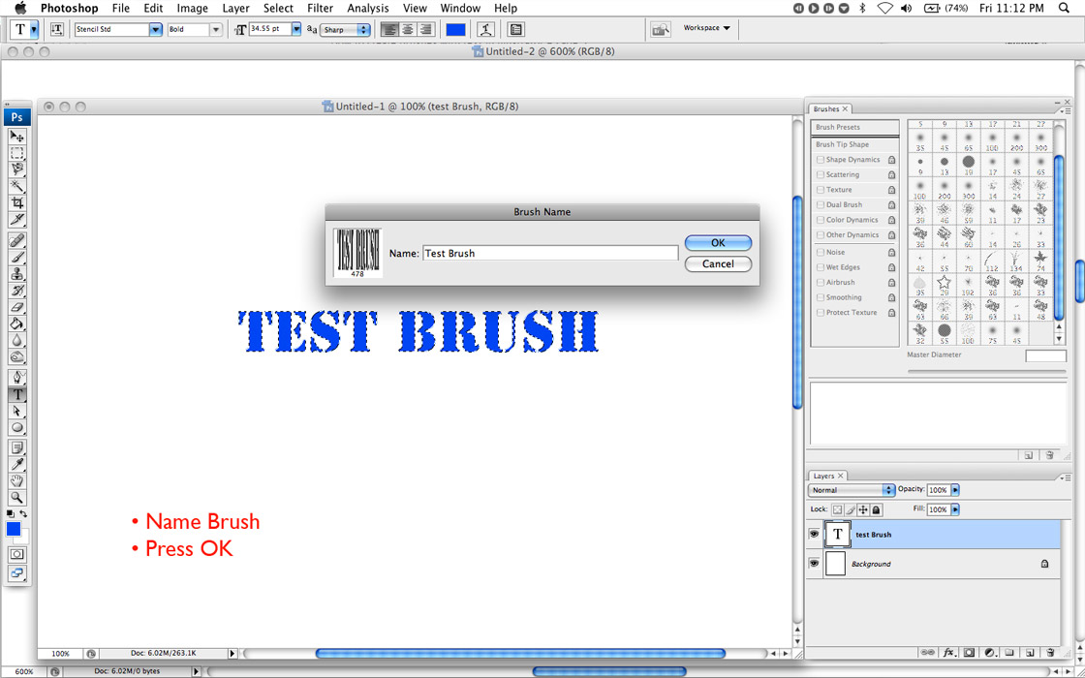The width and height of the screenshot is (1085, 678).
Task: Click the Master Diameter slider
Action: [987, 372]
